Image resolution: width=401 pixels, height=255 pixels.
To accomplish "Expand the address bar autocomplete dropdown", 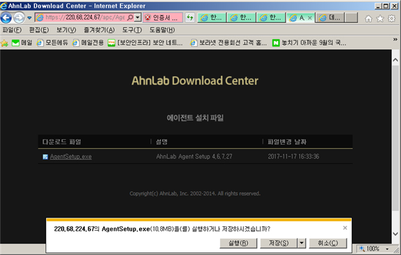I will (138, 17).
